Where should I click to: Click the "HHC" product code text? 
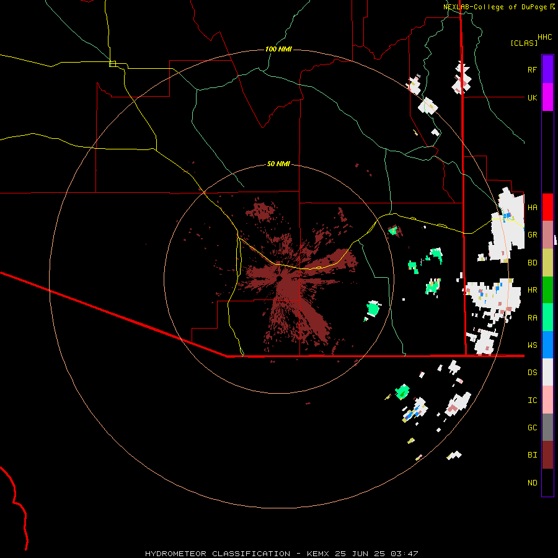(x=545, y=37)
